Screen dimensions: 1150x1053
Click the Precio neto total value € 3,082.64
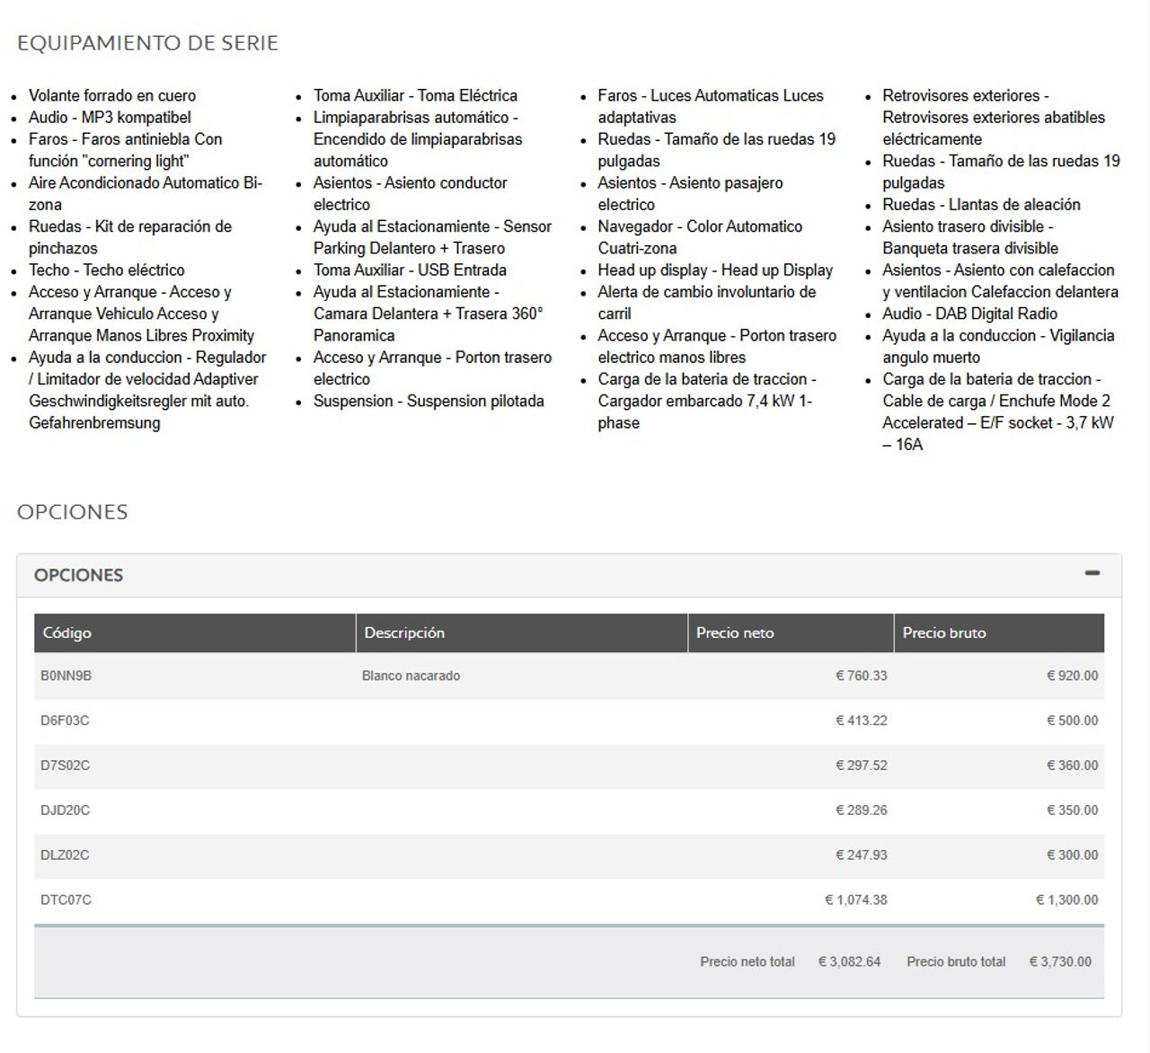(849, 961)
